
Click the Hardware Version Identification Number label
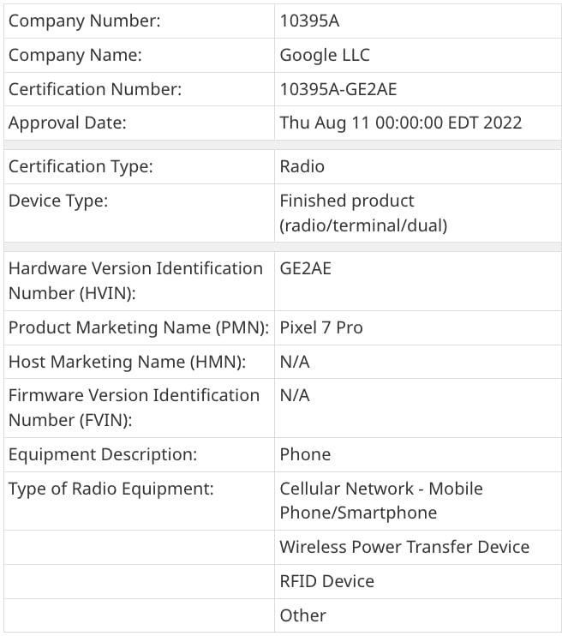pos(135,280)
